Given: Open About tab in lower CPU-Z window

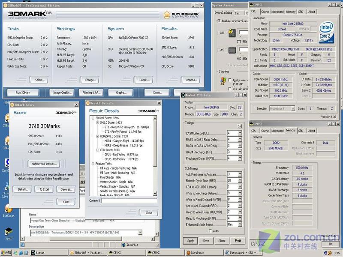Looking at the screenshot, I should pos(312,131).
